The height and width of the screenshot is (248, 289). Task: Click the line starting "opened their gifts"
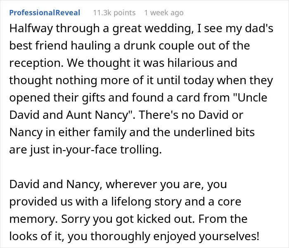tap(138, 98)
